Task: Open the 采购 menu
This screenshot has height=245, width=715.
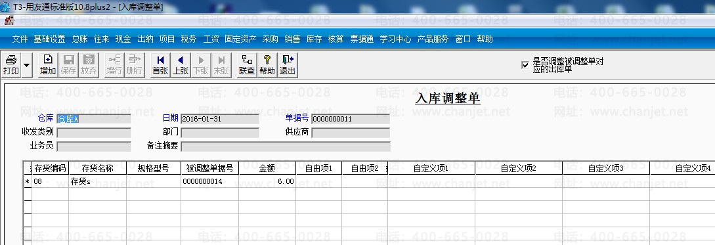Action: click(270, 39)
